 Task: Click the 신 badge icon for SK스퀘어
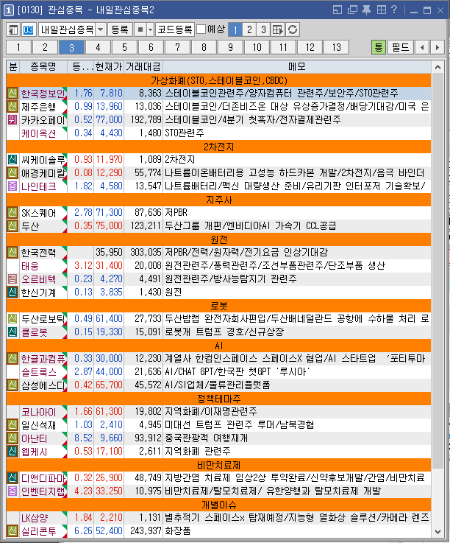[12, 212]
